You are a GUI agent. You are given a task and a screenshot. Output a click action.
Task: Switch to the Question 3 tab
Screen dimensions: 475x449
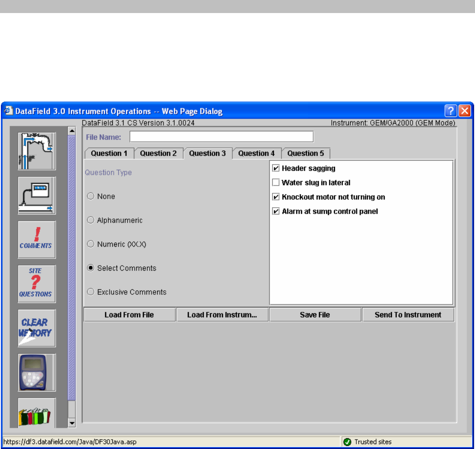pos(208,153)
